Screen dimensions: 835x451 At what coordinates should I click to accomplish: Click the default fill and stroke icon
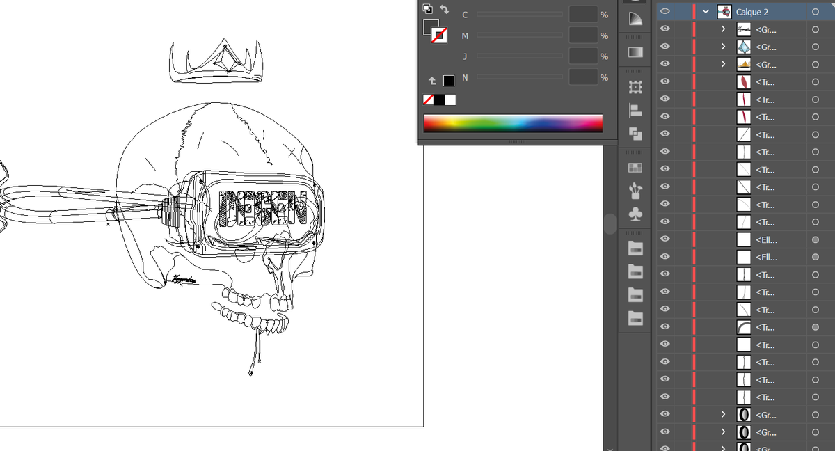pos(427,8)
